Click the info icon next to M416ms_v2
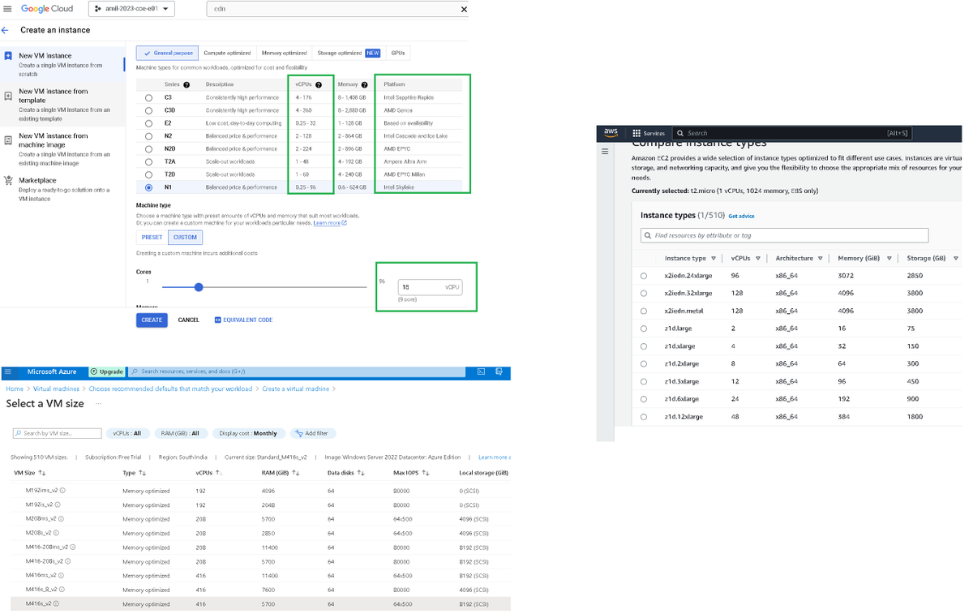 click(x=60, y=575)
